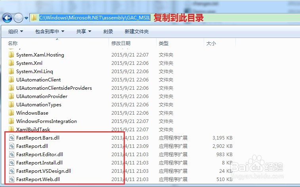Select the FastReport.Web.dll file name
The width and height of the screenshot is (300, 187).
[38, 179]
